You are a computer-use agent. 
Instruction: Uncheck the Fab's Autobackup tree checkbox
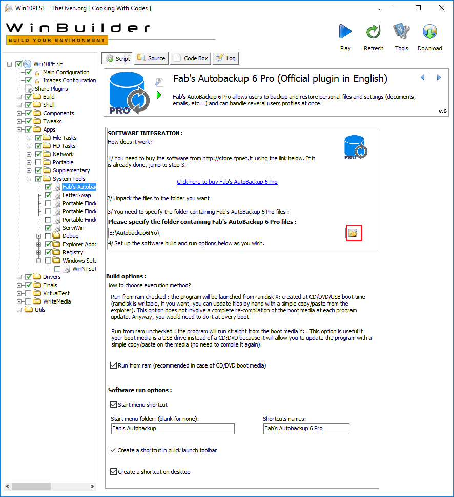(x=48, y=187)
